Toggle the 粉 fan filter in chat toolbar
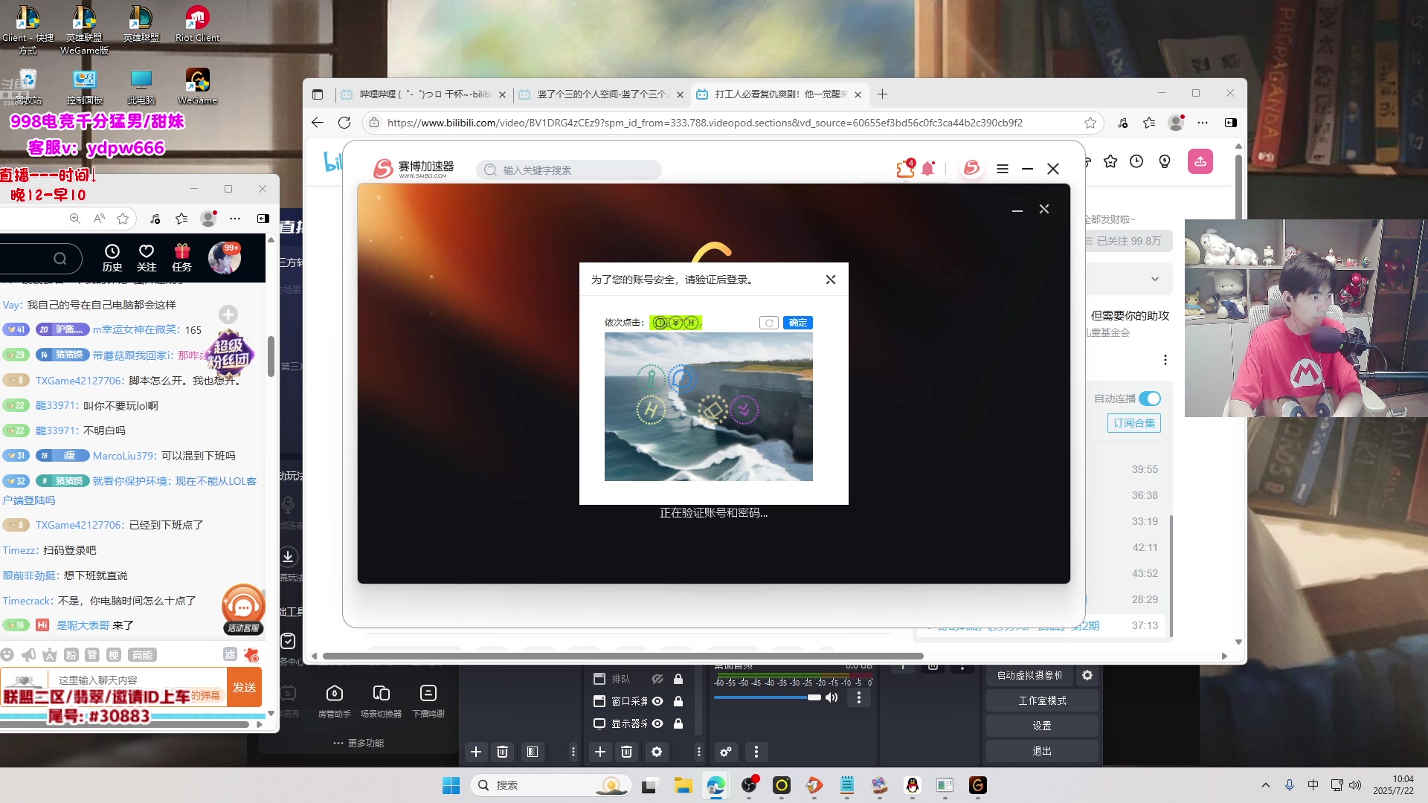This screenshot has width=1428, height=803. click(x=71, y=654)
